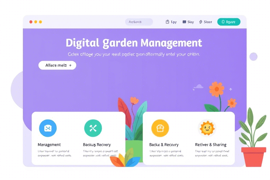Click the teal crossed-tools icon

(93, 128)
